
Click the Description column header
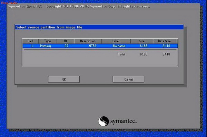[88, 41]
